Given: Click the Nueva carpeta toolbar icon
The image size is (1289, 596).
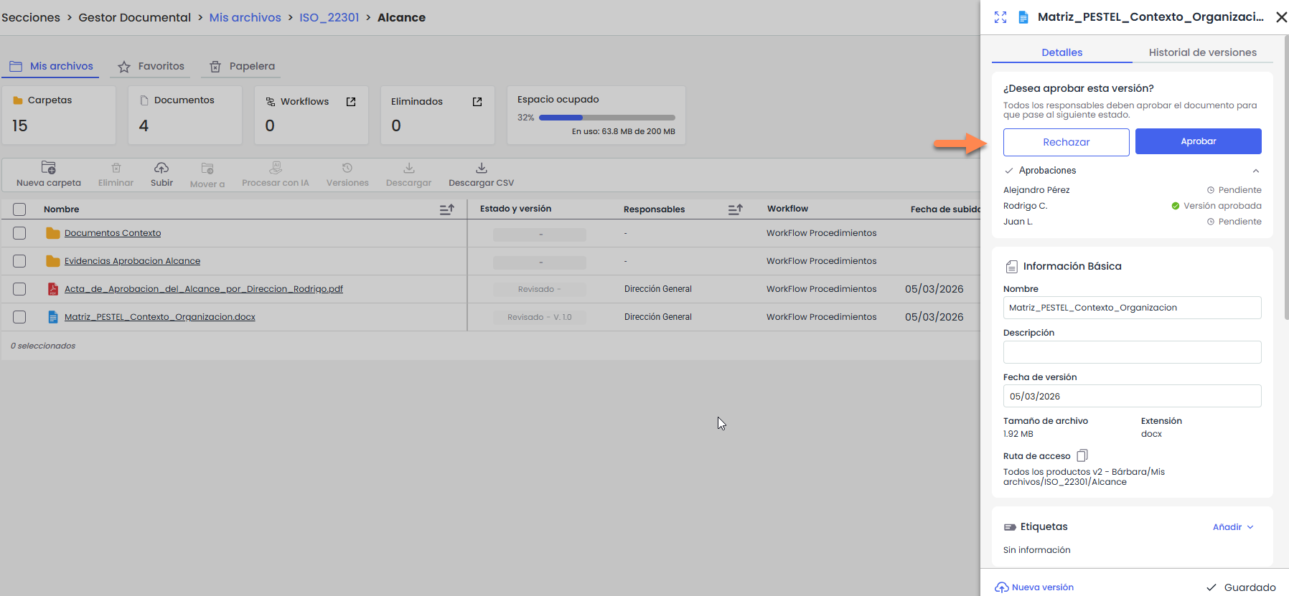Looking at the screenshot, I should point(48,168).
